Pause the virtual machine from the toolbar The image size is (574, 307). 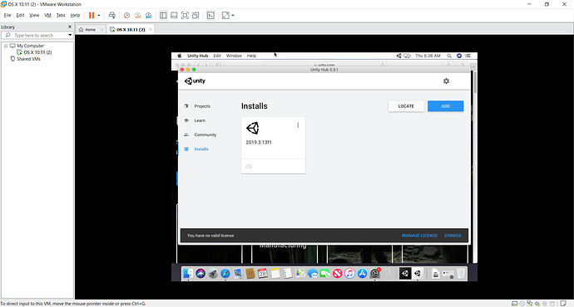click(x=92, y=15)
